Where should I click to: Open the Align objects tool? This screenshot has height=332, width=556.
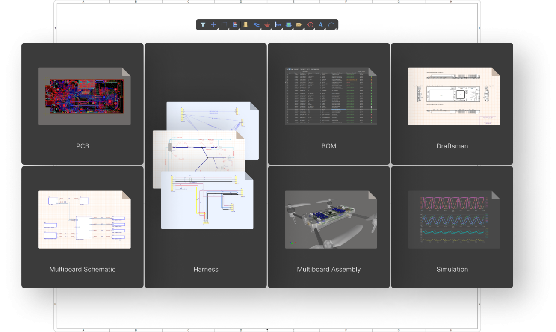click(x=235, y=25)
